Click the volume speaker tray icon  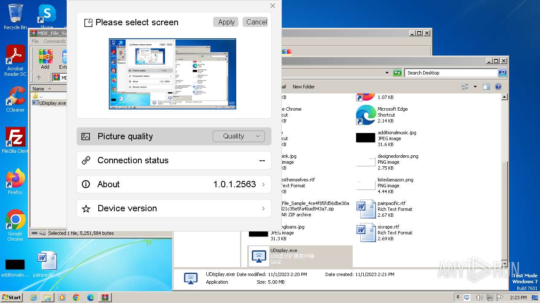pos(479,298)
